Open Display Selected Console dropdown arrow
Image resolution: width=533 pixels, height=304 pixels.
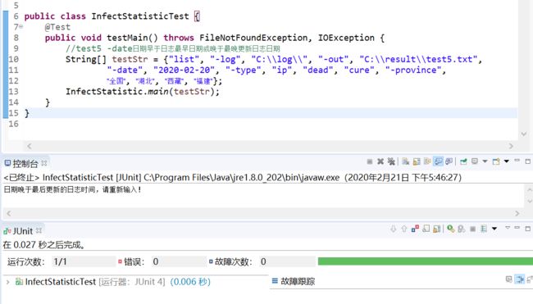coord(485,161)
